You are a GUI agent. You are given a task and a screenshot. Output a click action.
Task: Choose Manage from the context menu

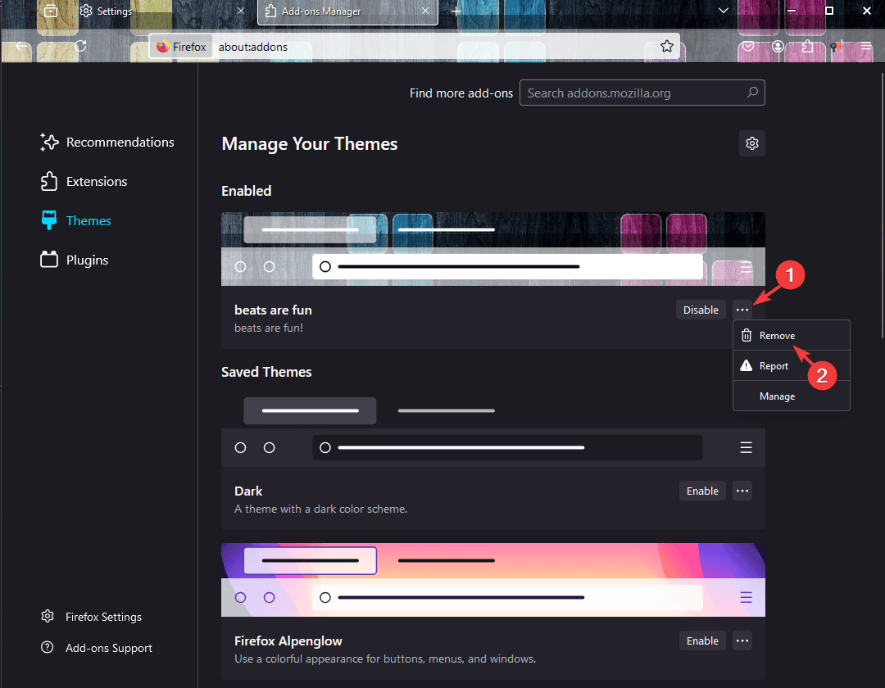coord(792,396)
